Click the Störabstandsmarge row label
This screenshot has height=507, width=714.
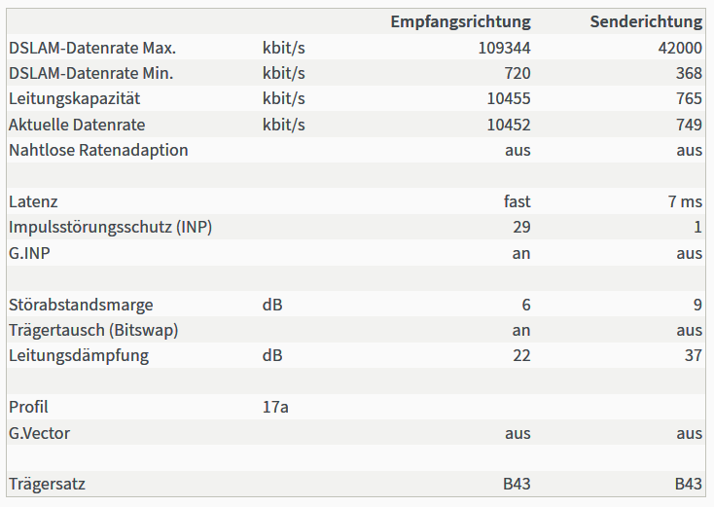click(81, 305)
